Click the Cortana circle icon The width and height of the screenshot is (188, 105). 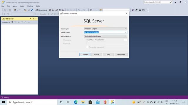click(61, 102)
